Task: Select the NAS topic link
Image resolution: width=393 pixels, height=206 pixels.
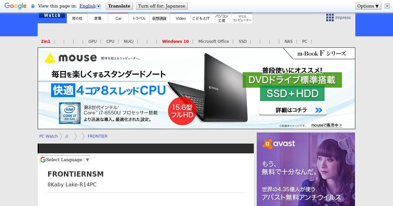Action: tap(289, 42)
